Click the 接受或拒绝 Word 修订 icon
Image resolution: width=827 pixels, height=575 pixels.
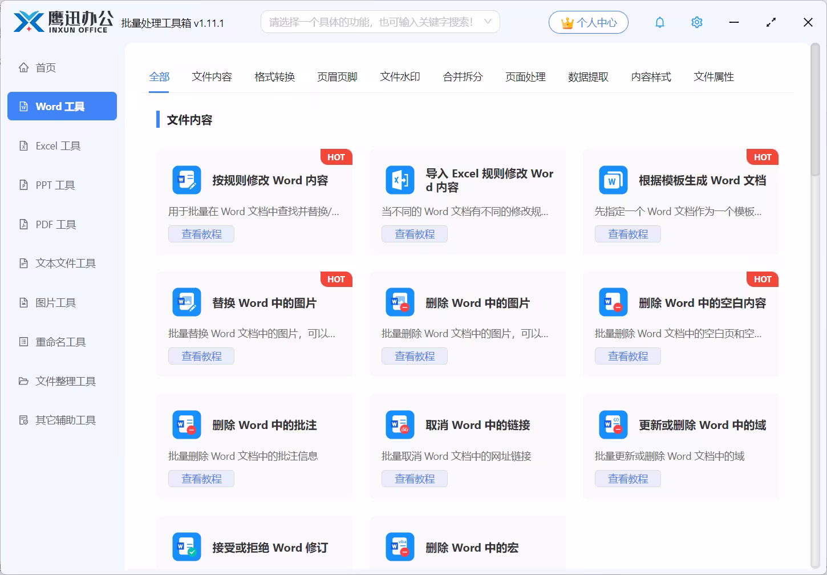(x=187, y=547)
